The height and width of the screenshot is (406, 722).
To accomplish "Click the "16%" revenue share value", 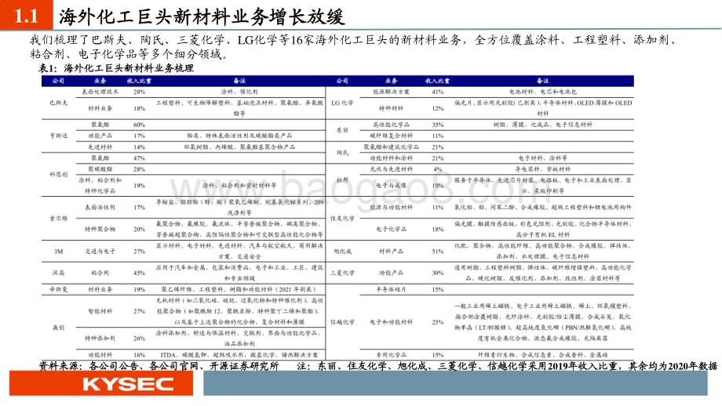I will click(x=139, y=355).
